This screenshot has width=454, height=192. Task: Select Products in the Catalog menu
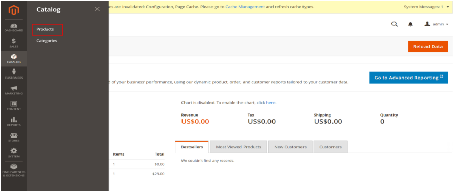[45, 29]
